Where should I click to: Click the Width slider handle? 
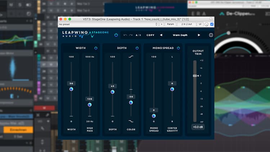(x=71, y=89)
